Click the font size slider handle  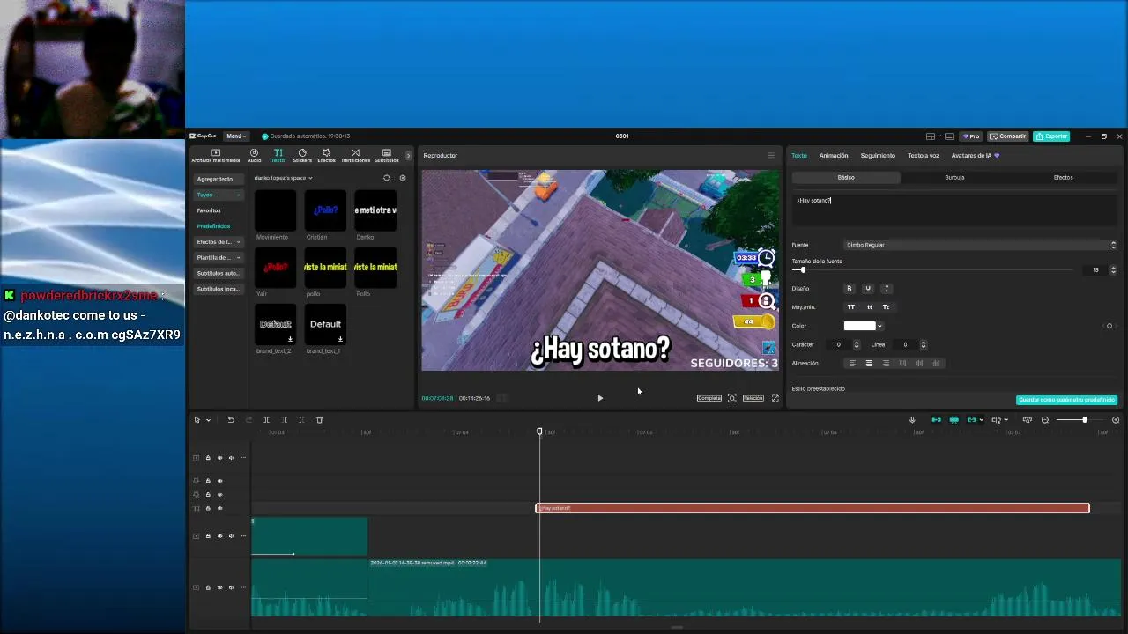[x=802, y=270]
